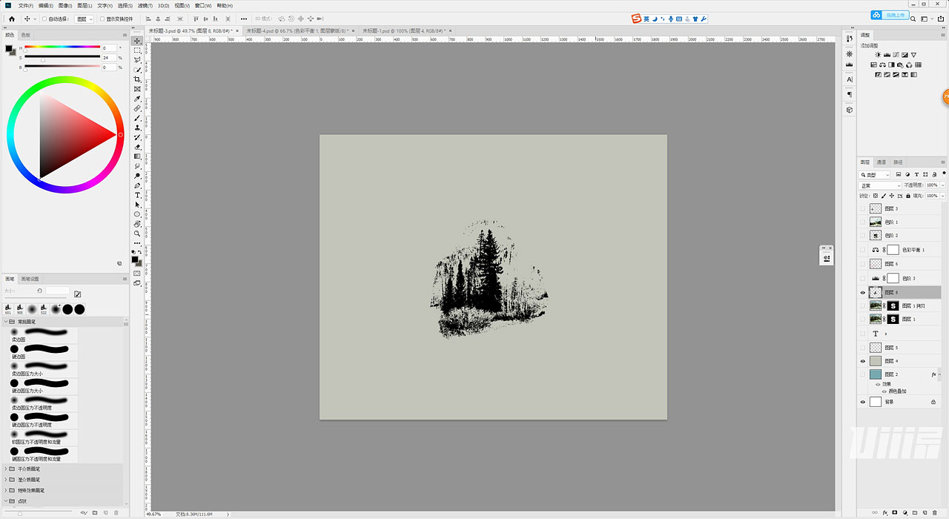
Task: Enable the 显示变换控件 checkbox
Action: pyautogui.click(x=102, y=19)
